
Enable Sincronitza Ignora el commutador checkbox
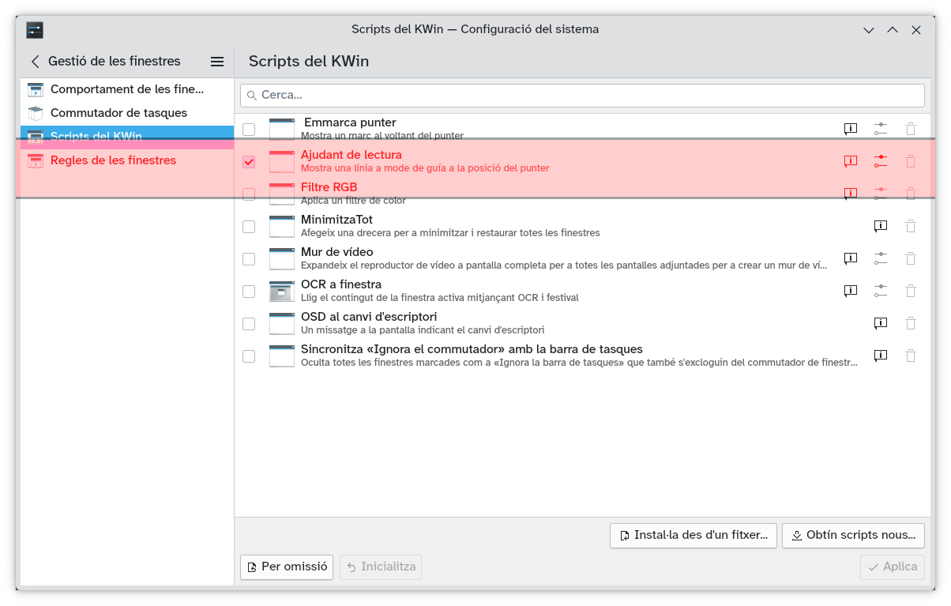[x=249, y=356]
